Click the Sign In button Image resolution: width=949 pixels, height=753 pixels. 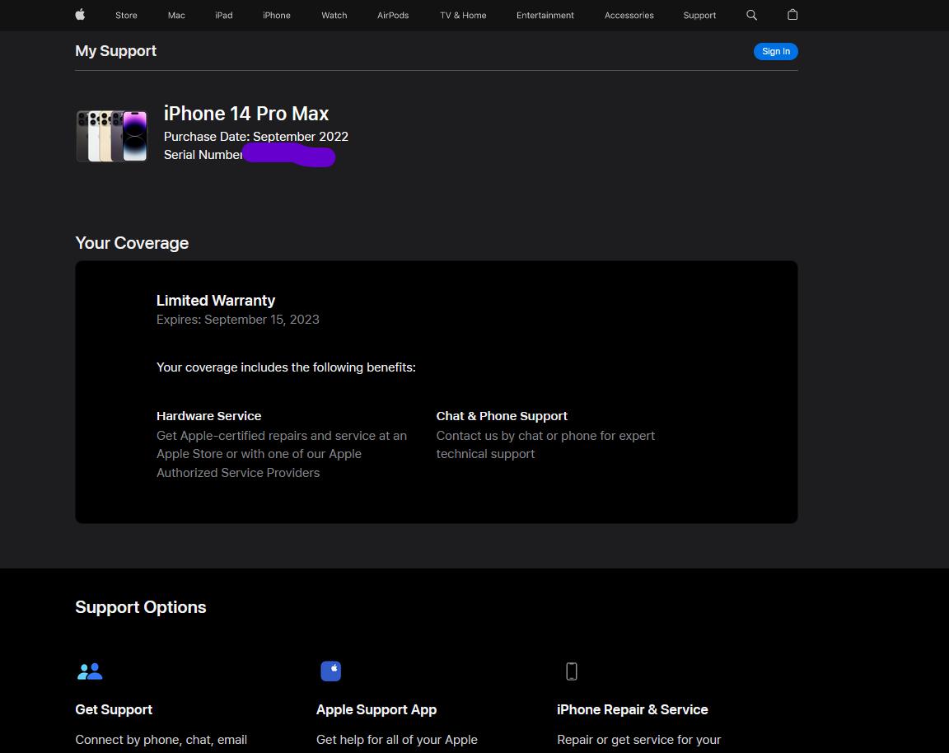coord(775,51)
